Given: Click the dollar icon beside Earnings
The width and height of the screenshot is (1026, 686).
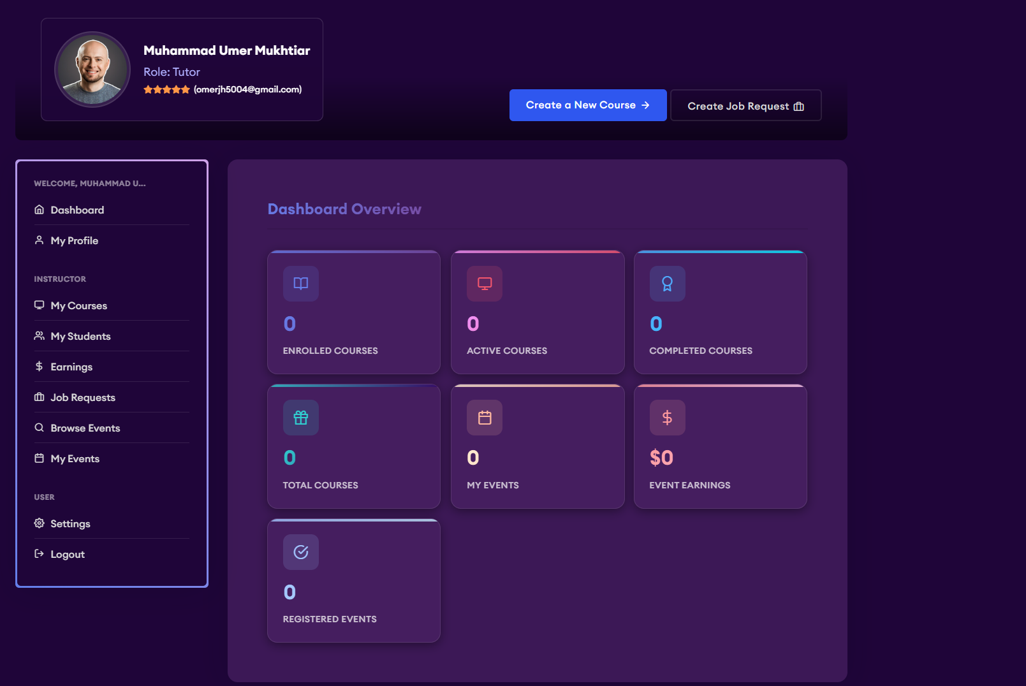Looking at the screenshot, I should point(39,367).
